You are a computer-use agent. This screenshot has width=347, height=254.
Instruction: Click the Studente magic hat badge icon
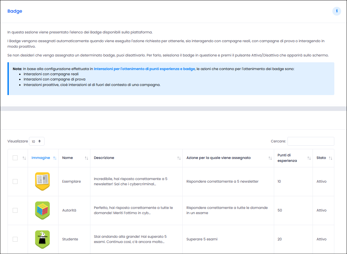pos(43,239)
